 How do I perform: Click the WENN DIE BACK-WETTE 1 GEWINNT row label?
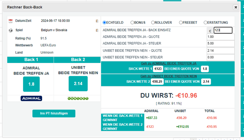[123, 118]
